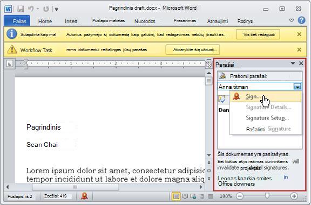
Task: Choose 'Sign...' from the signature menu
Action: (266, 96)
